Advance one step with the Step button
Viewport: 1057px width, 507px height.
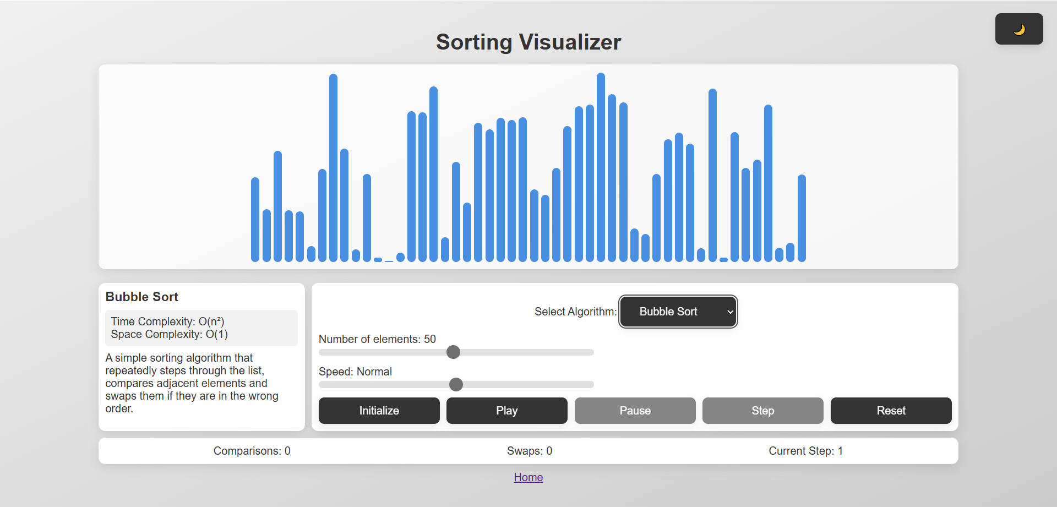click(762, 410)
